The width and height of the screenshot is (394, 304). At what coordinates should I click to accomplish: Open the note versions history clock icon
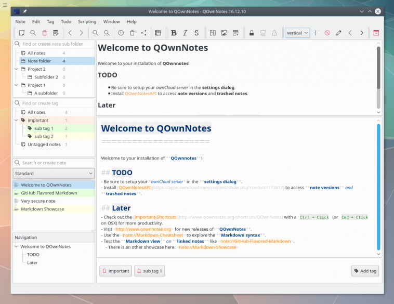pos(121,33)
